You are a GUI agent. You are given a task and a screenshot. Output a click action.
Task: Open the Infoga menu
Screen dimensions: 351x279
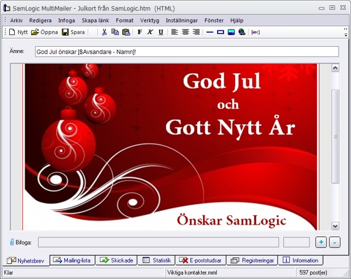point(67,20)
